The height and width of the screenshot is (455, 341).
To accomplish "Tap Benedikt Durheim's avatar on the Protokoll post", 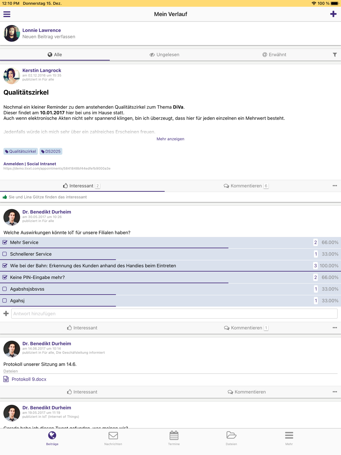I will (12, 349).
